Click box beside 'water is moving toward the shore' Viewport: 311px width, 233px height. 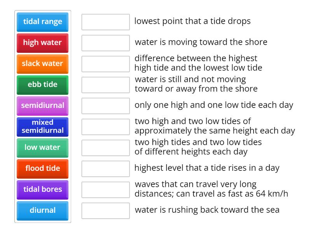pyautogui.click(x=106, y=43)
